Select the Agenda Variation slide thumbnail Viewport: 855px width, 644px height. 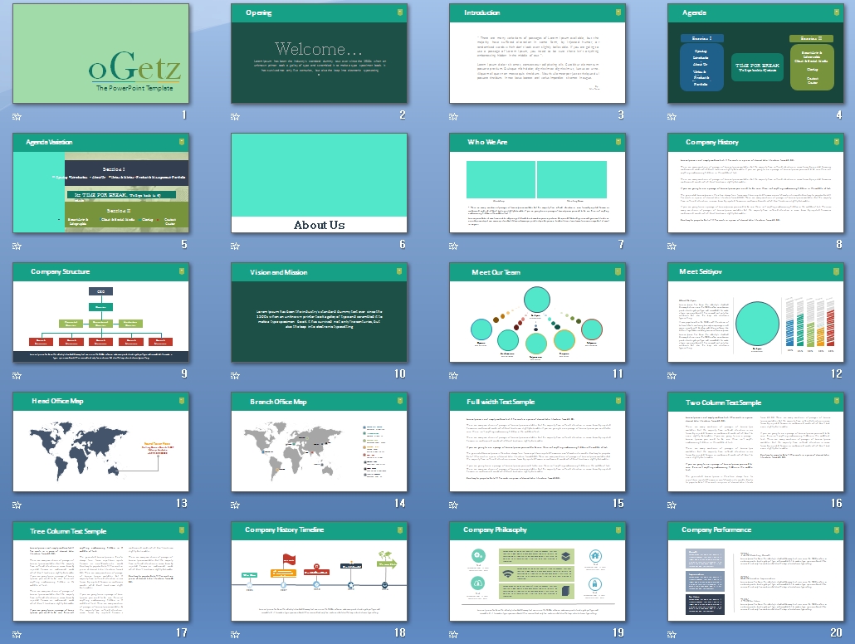tap(101, 183)
